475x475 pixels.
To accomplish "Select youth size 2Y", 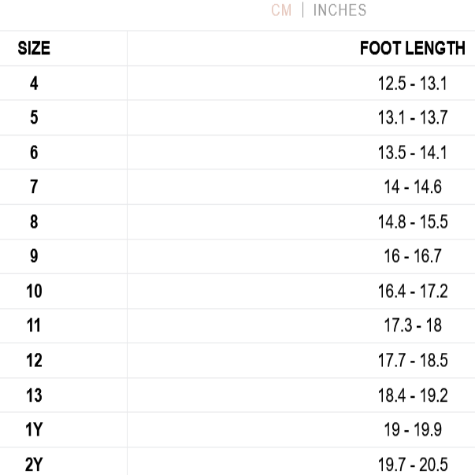I will click(34, 465).
